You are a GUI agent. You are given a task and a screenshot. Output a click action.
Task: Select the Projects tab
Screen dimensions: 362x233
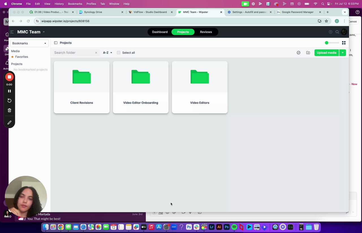click(183, 32)
